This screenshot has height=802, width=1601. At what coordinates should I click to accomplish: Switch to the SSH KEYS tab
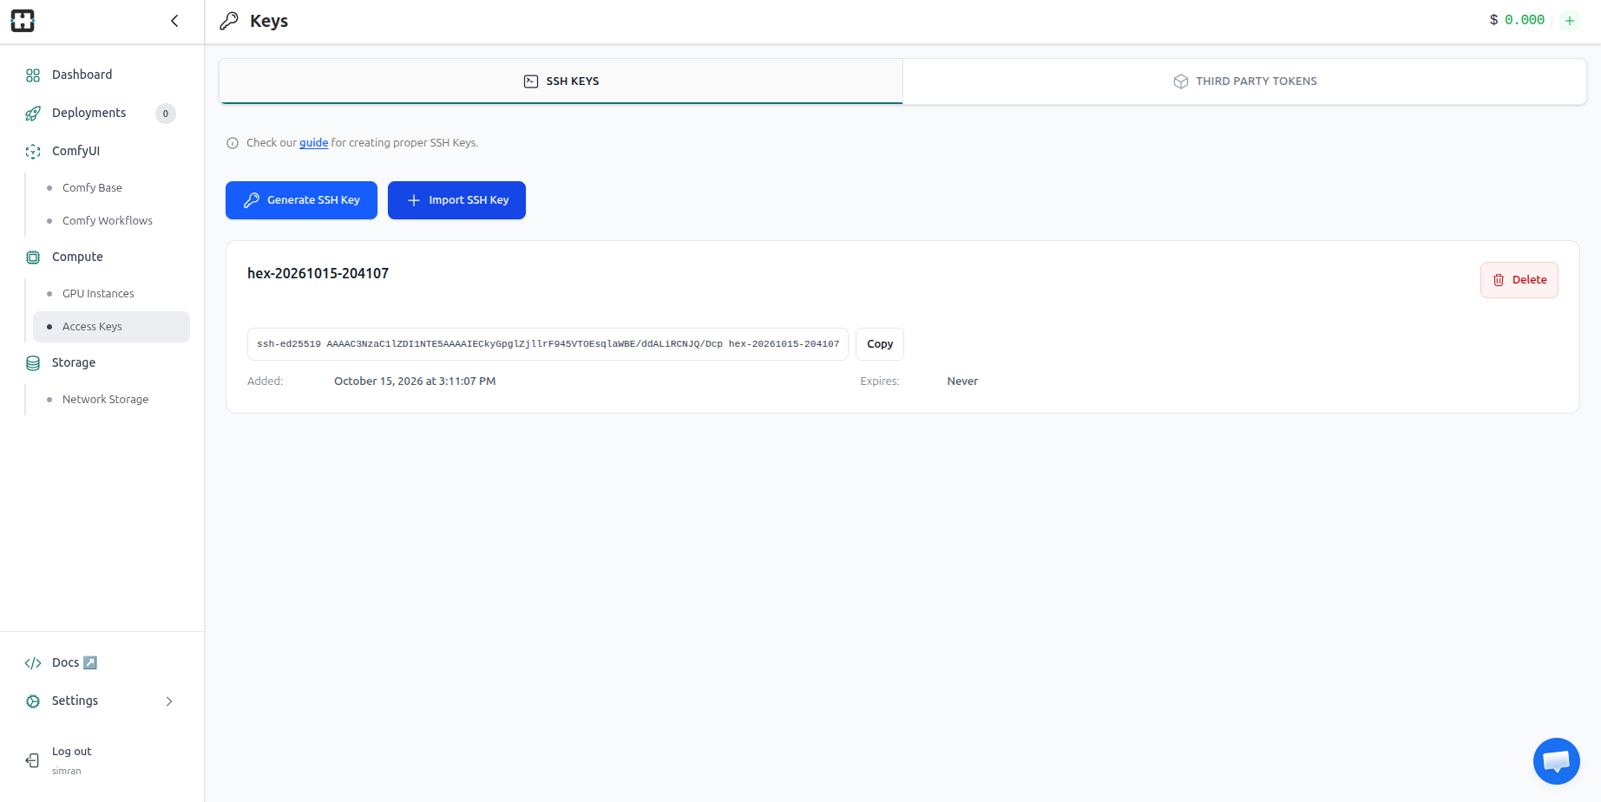[561, 82]
